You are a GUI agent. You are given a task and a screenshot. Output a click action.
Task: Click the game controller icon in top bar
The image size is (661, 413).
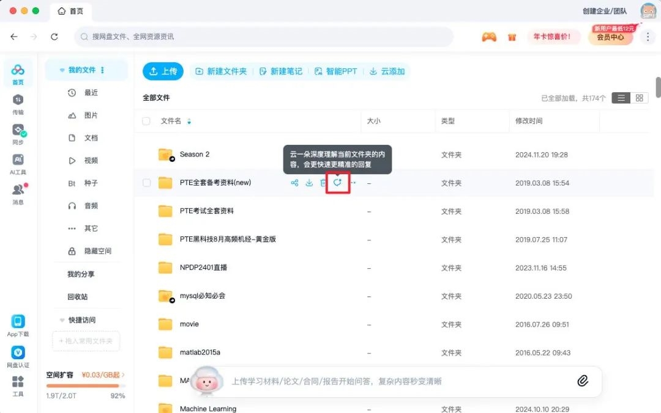pyautogui.click(x=488, y=37)
